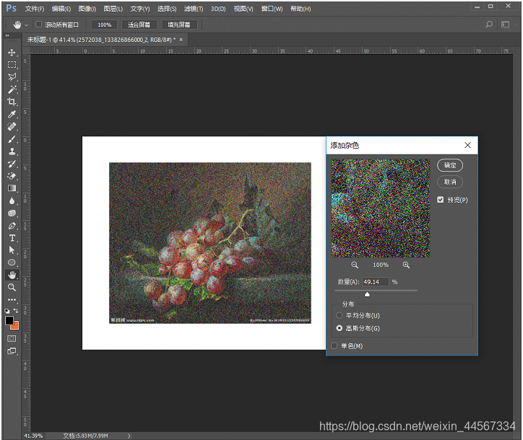The width and height of the screenshot is (523, 440).
Task: Select 高斯分布(G) radio option
Action: [340, 328]
